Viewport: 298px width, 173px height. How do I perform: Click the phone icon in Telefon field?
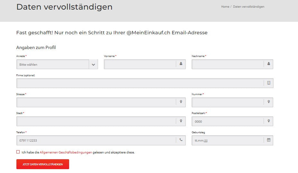181,140
